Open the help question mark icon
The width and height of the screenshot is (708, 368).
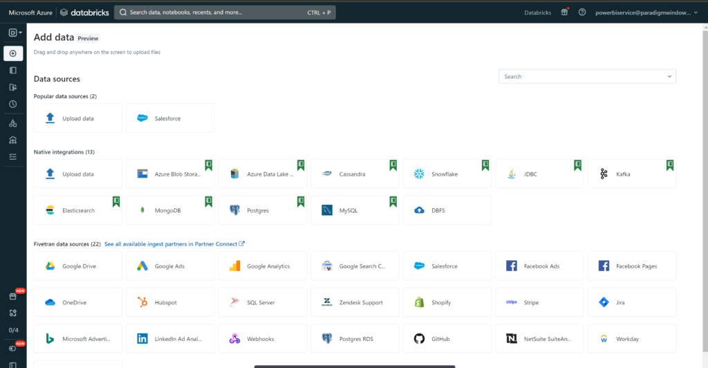click(582, 12)
